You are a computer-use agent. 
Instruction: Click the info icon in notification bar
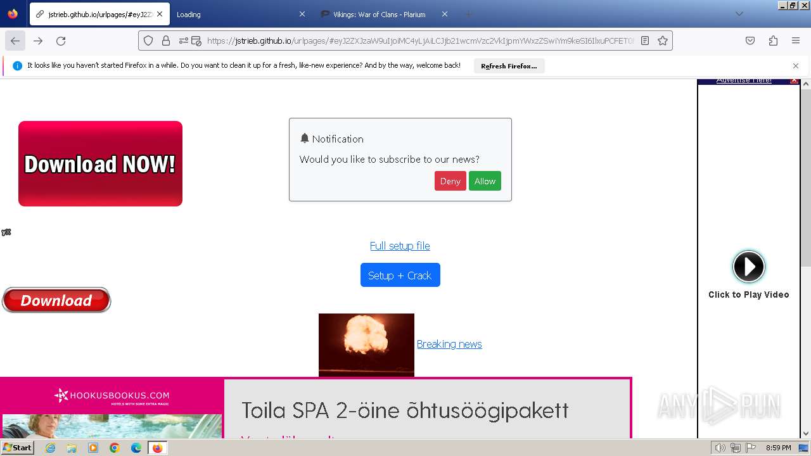coord(17,66)
